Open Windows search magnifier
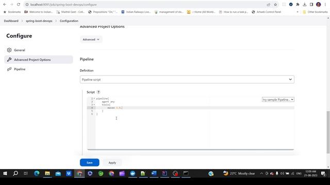Screen dimensions: 330x185 (15, 174)
